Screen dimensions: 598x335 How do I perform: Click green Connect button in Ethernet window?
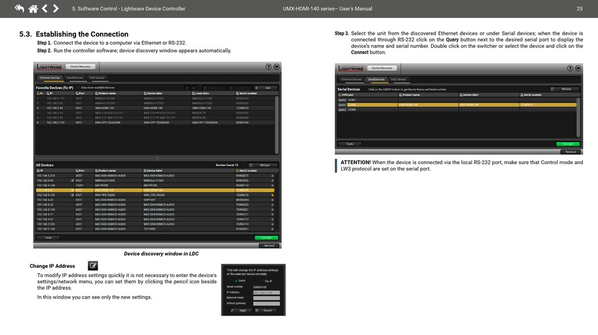266,238
